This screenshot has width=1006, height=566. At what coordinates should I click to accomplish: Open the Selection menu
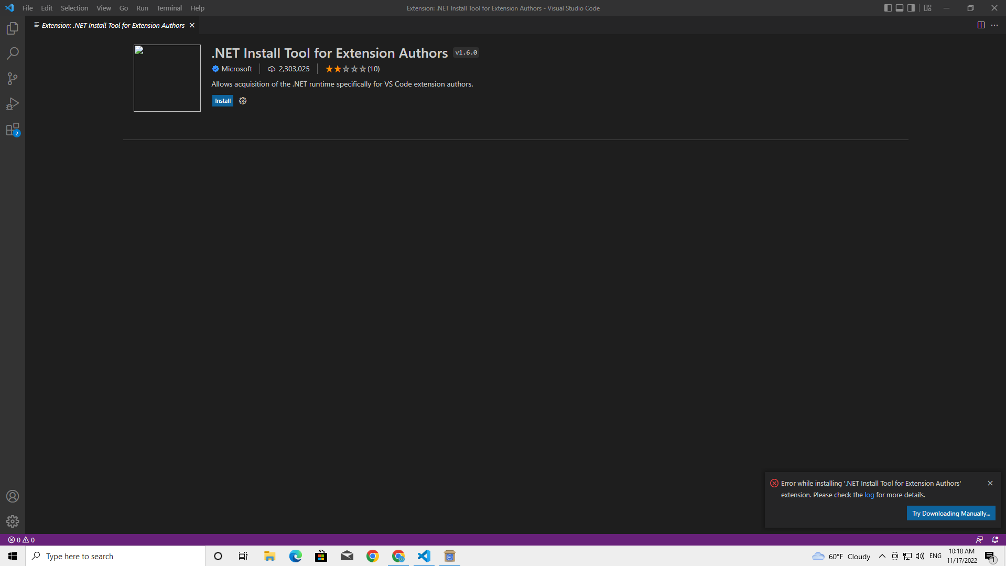click(x=74, y=8)
